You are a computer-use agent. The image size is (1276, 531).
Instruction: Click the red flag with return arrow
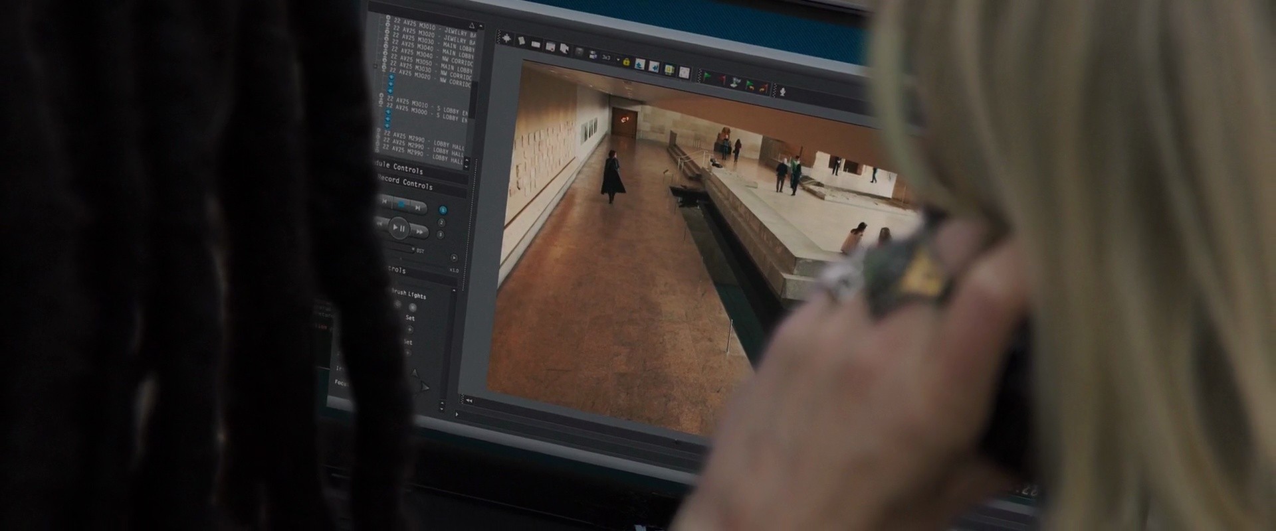point(764,88)
